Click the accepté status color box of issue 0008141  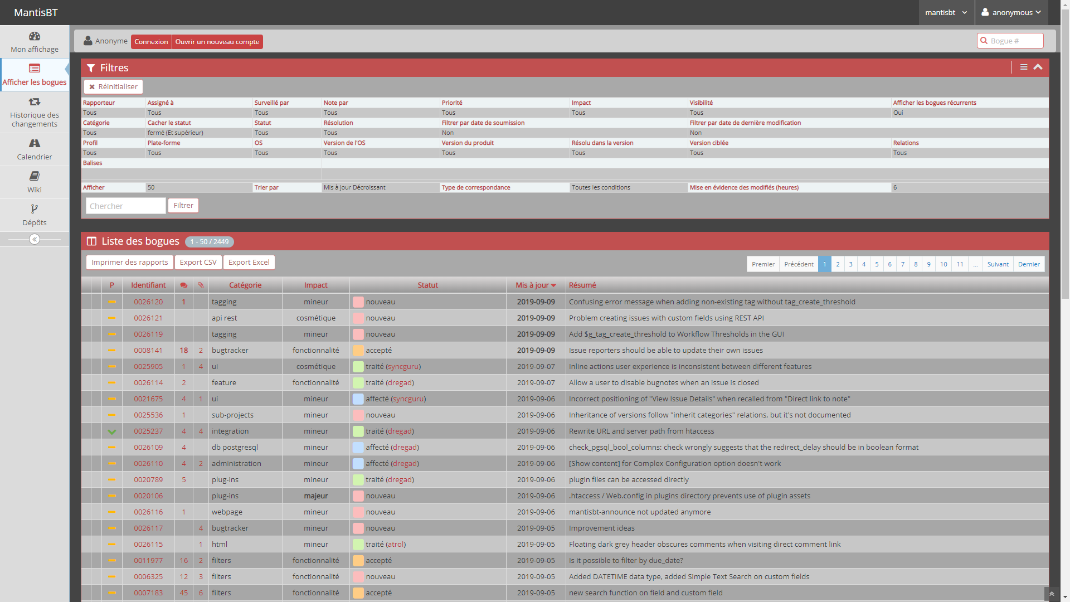pos(358,351)
